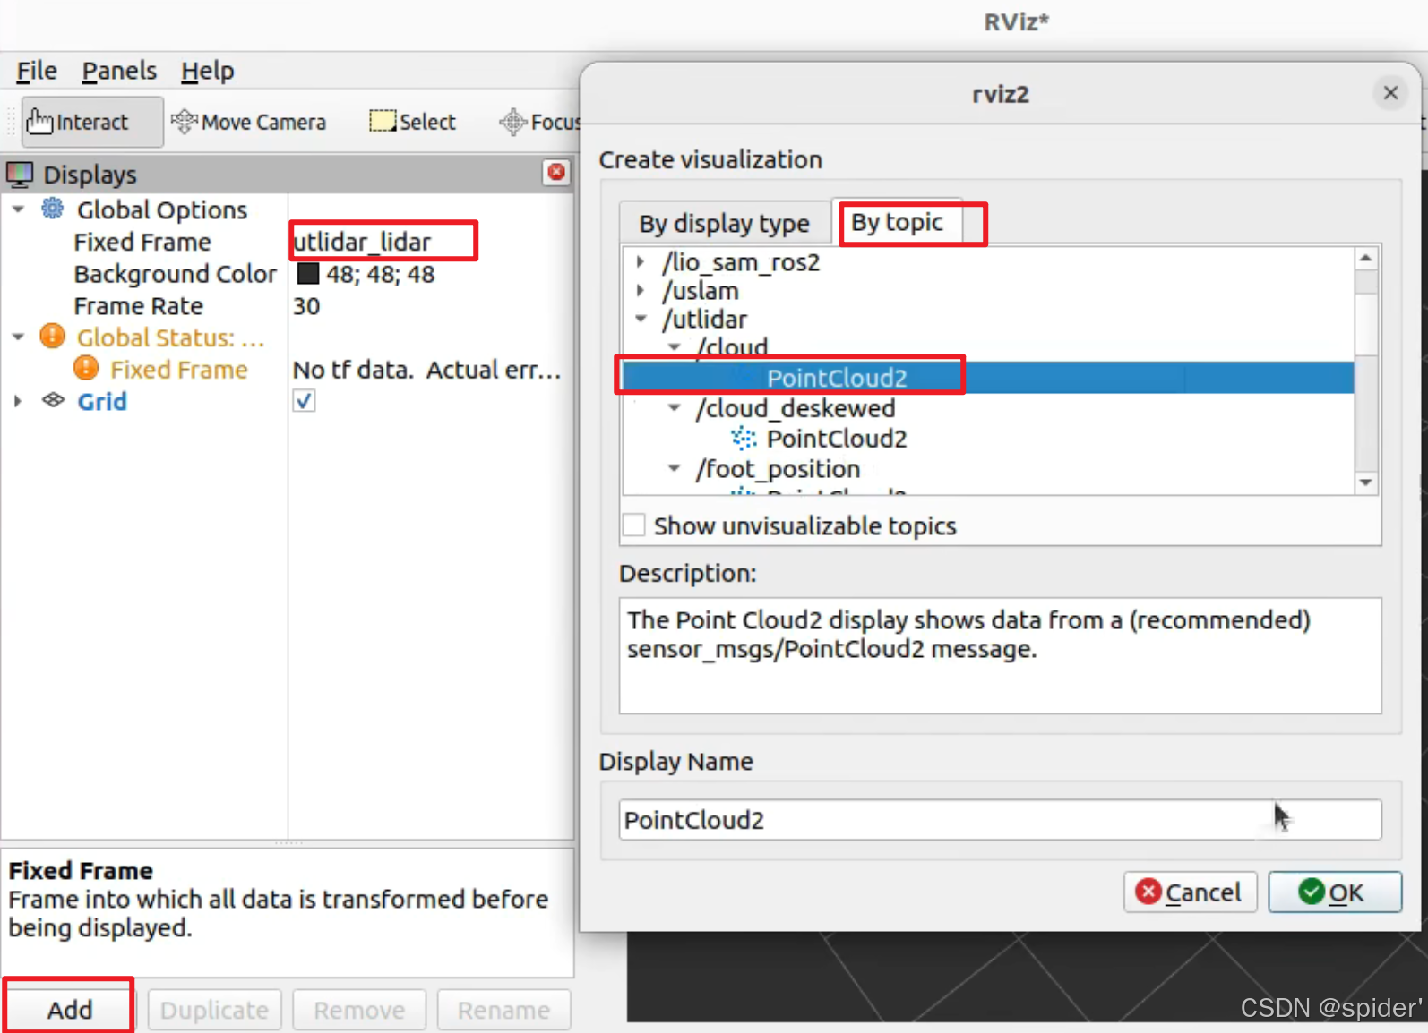Select the /utlidar topic row
The height and width of the screenshot is (1033, 1428).
(704, 320)
